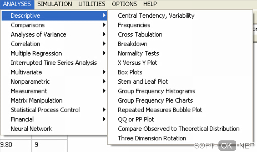Click Cross Tabulation option

[x=140, y=34]
